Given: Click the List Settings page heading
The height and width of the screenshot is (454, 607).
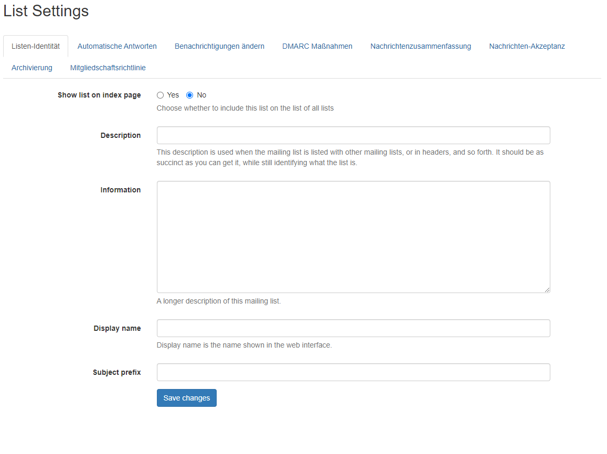Looking at the screenshot, I should pos(46,11).
